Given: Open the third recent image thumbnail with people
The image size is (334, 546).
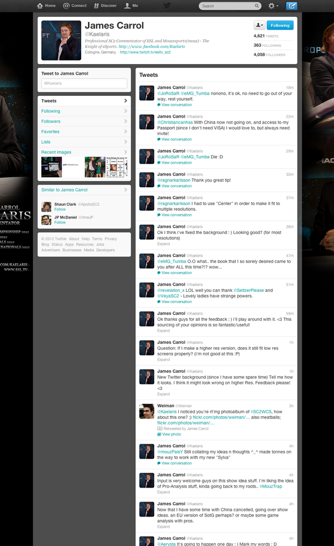Looking at the screenshot, I should pyautogui.click(x=95, y=167).
